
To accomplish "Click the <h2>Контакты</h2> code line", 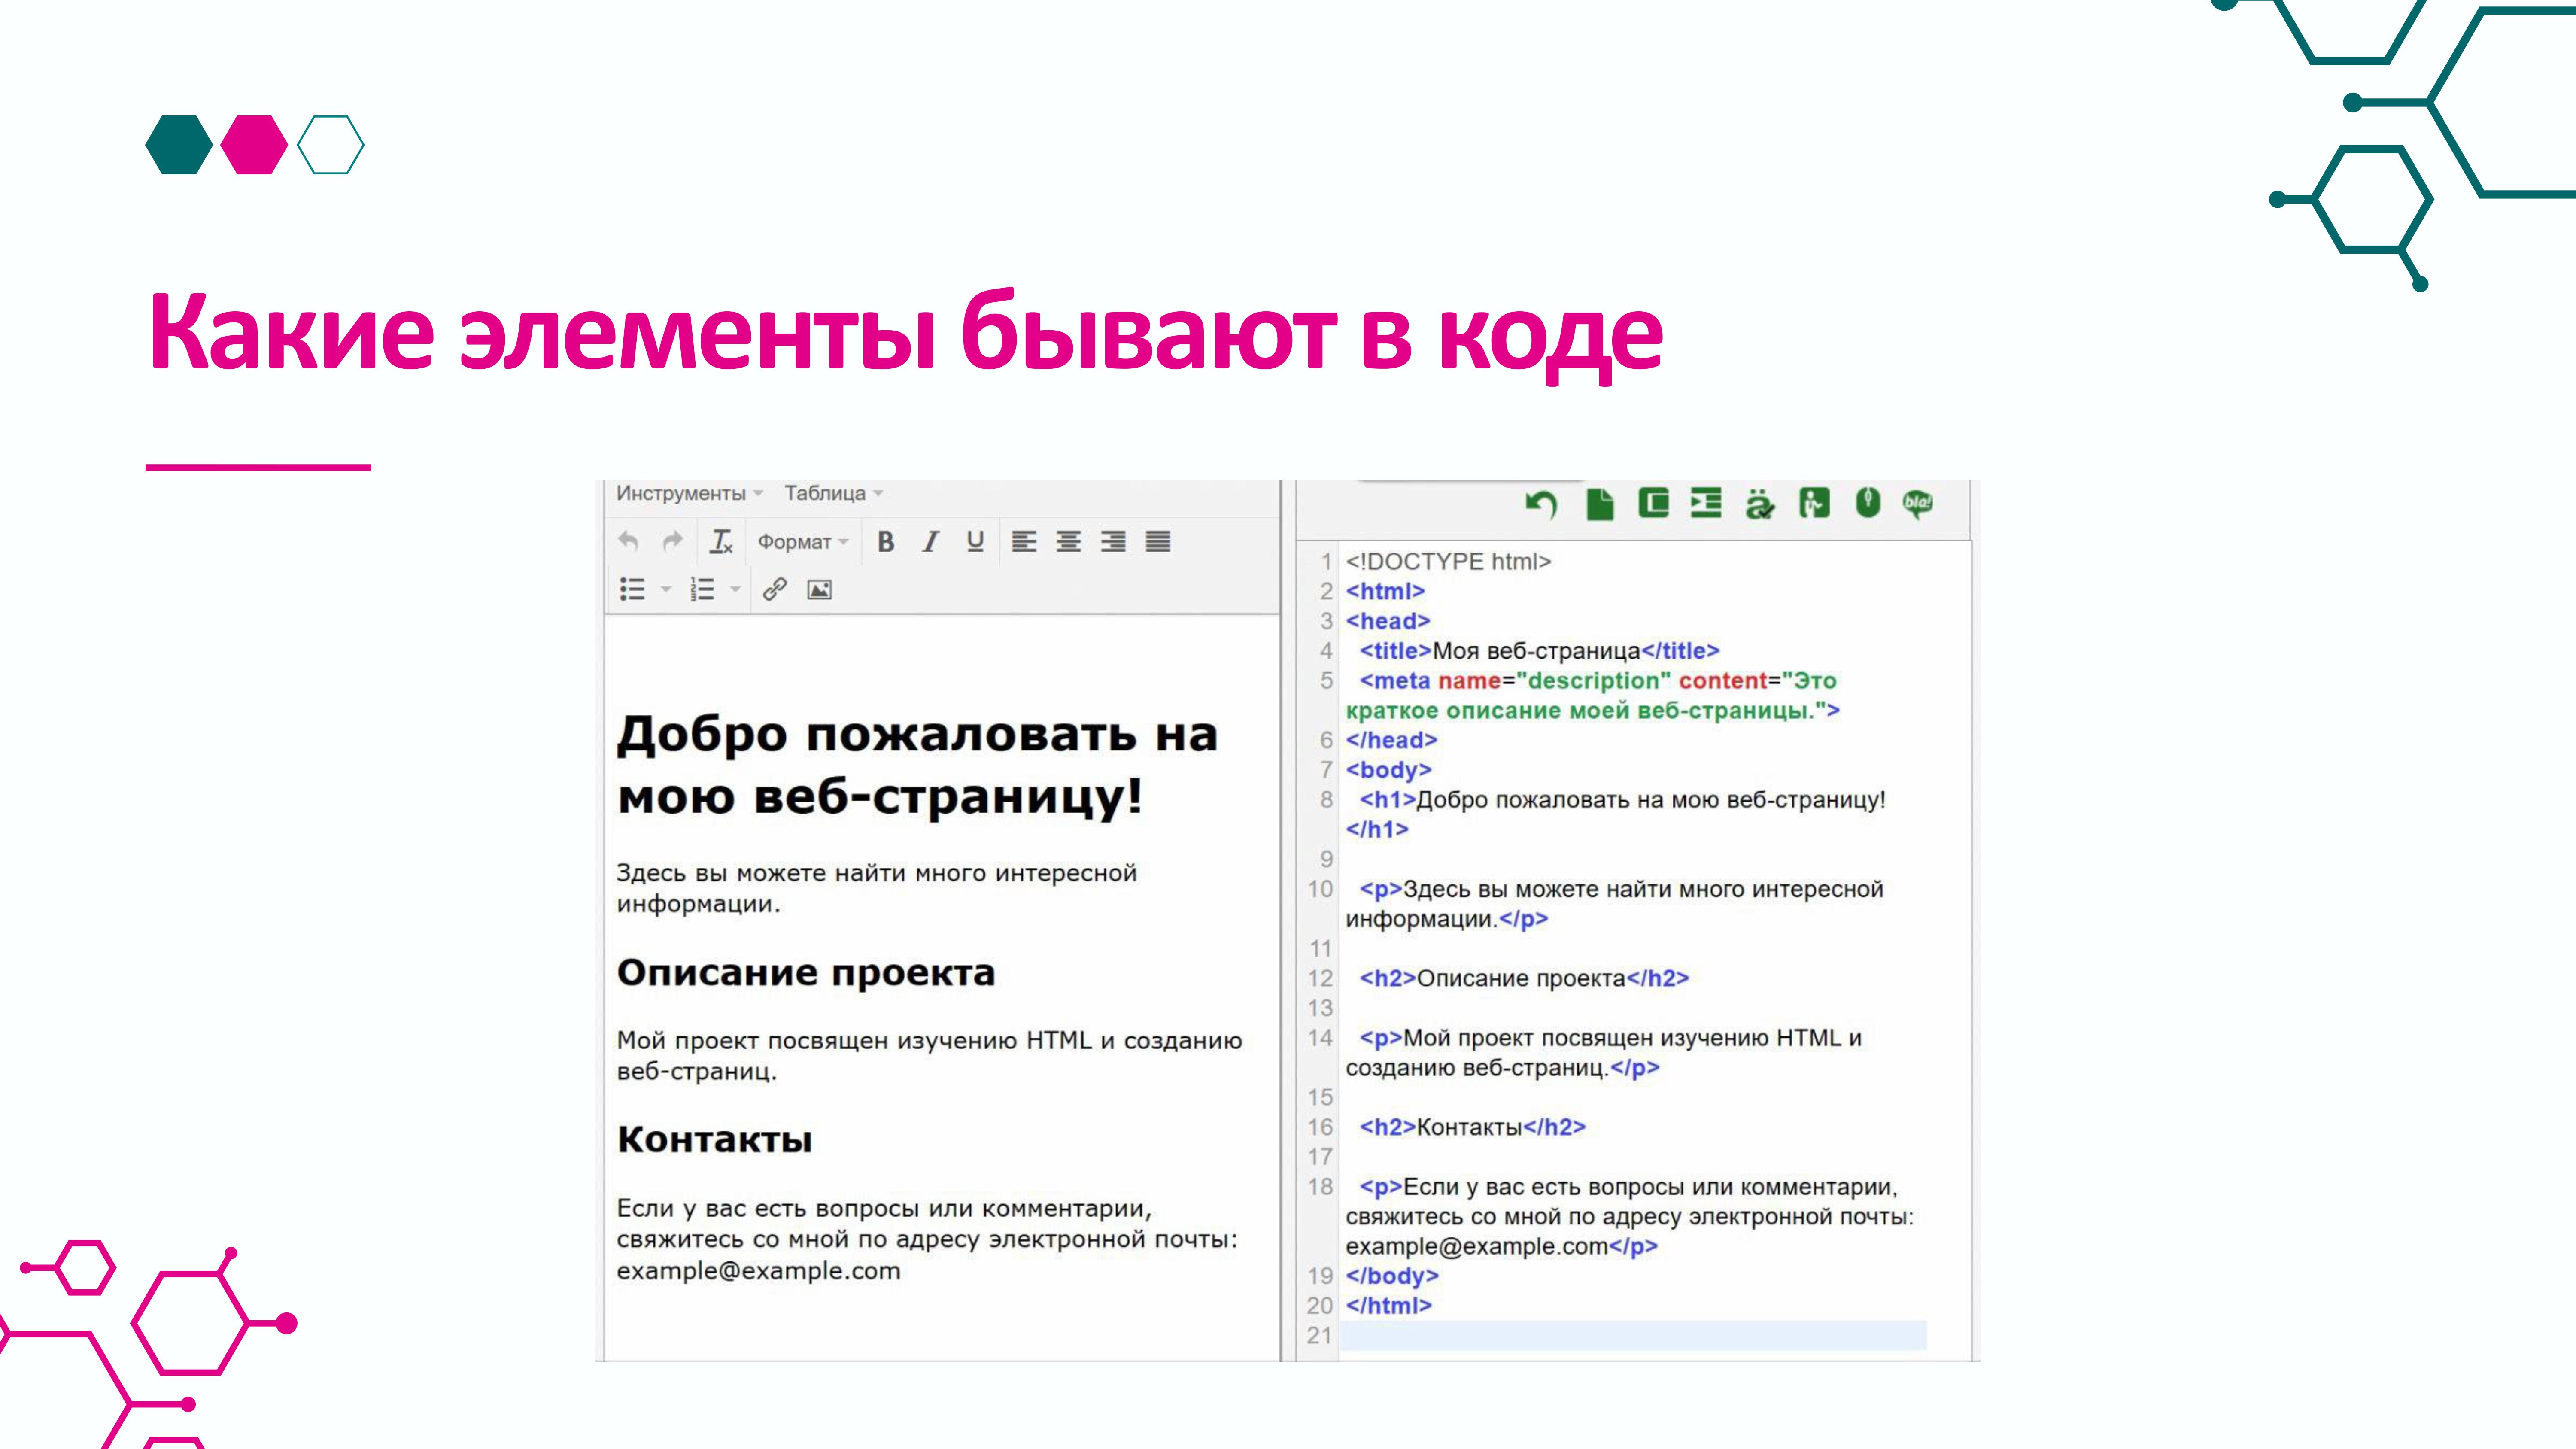I will click(x=1472, y=1127).
